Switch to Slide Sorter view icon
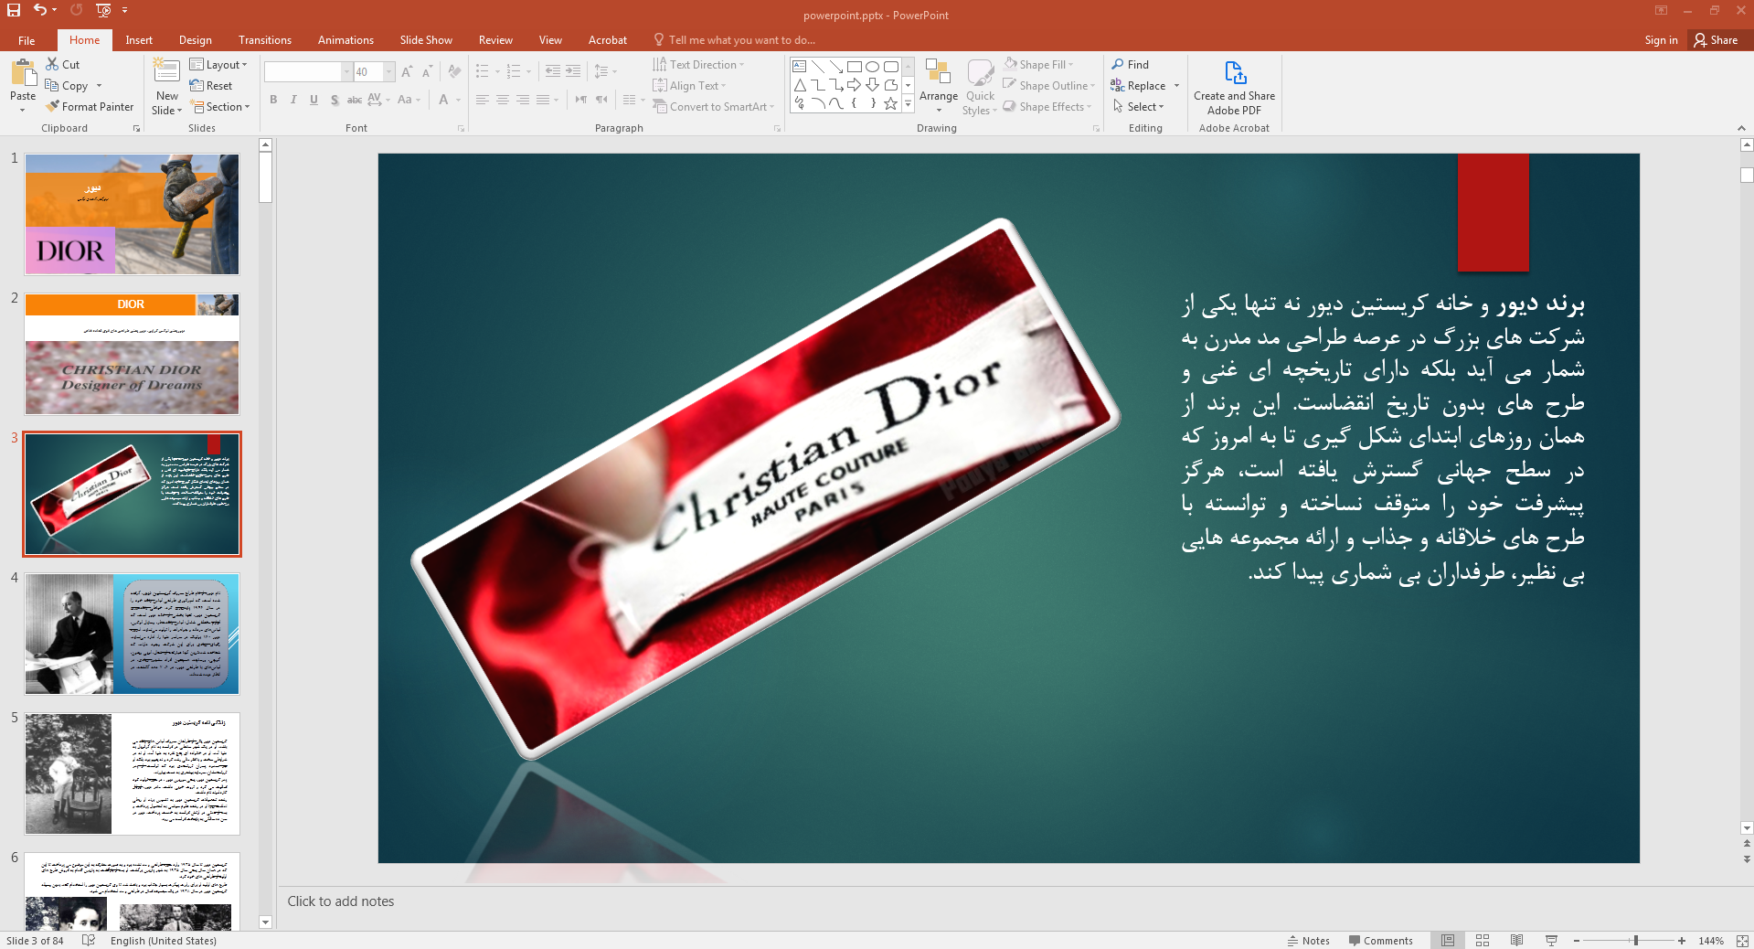This screenshot has height=949, width=1754. pyautogui.click(x=1483, y=940)
